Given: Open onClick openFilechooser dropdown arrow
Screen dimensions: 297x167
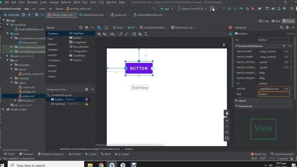Looking at the screenshot, I should (x=287, y=89).
